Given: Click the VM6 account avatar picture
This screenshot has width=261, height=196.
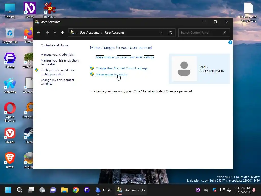Looking at the screenshot, I should click(x=184, y=69).
